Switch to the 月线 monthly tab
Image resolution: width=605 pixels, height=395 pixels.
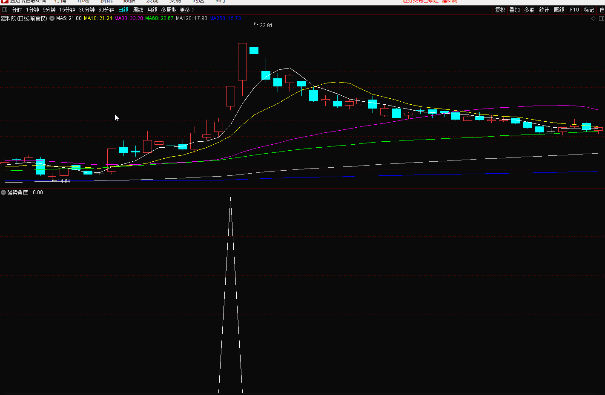pos(152,10)
